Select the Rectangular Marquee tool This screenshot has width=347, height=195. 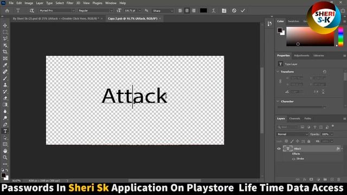(5, 32)
